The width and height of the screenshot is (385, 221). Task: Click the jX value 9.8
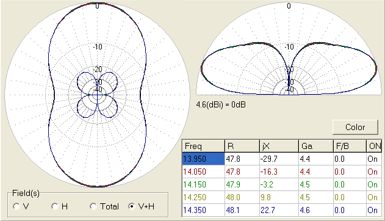click(279, 197)
